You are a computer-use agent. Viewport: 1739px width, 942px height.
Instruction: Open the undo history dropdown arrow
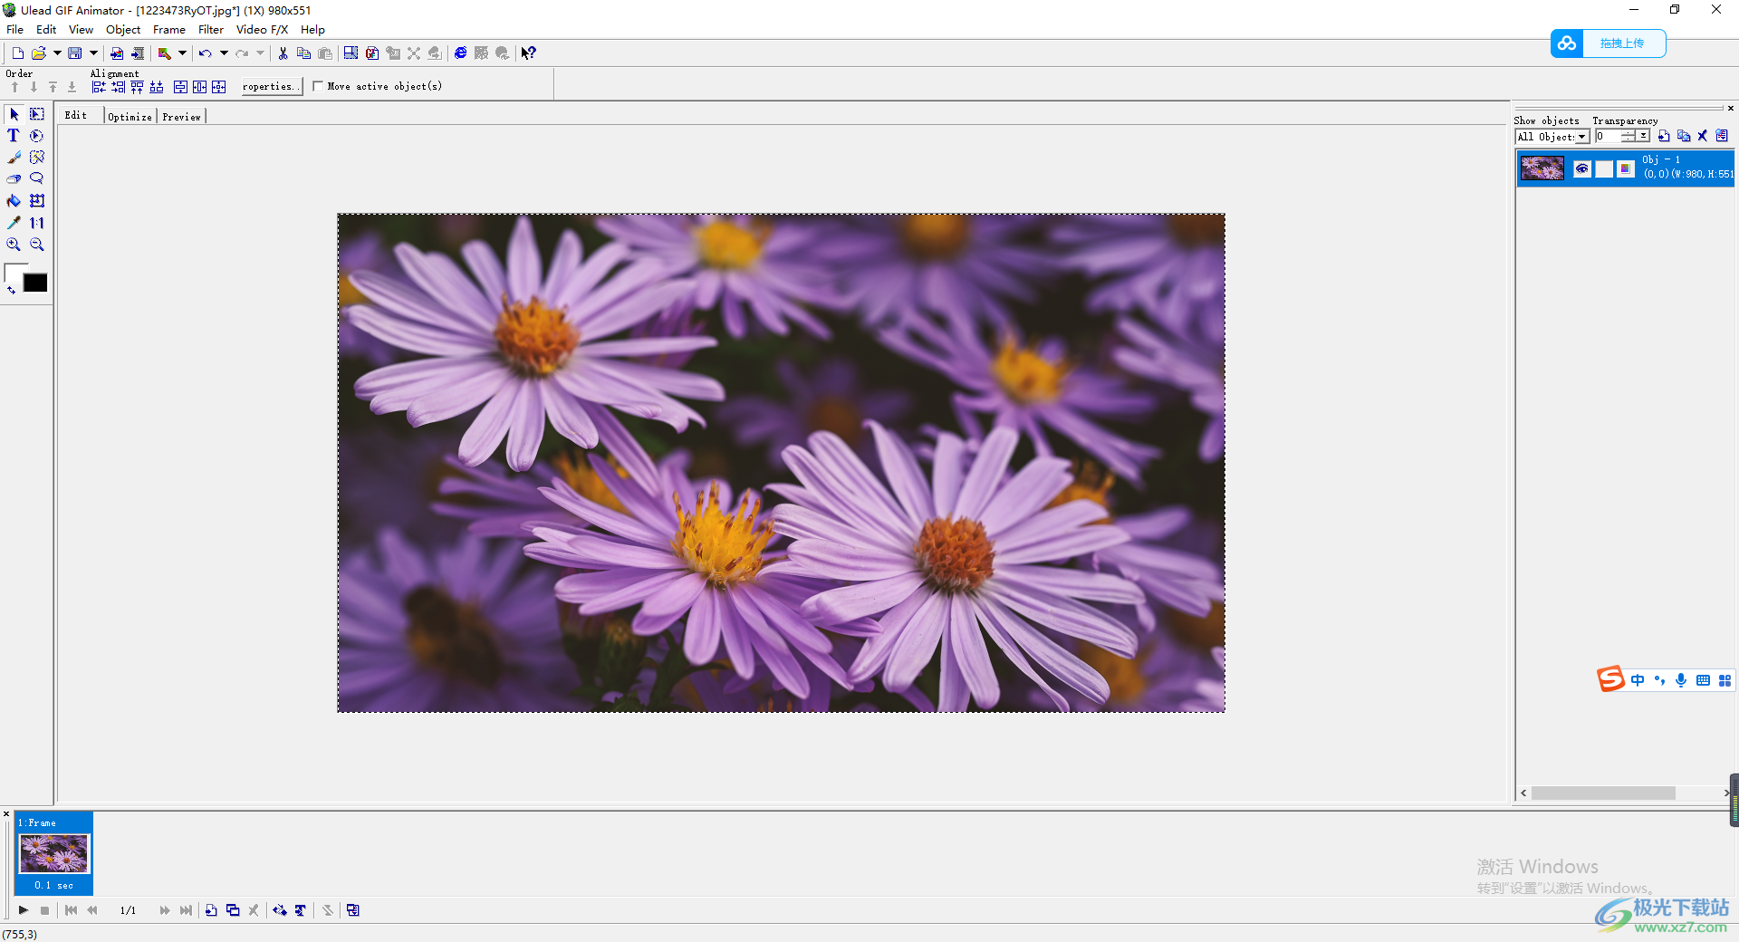pos(224,53)
